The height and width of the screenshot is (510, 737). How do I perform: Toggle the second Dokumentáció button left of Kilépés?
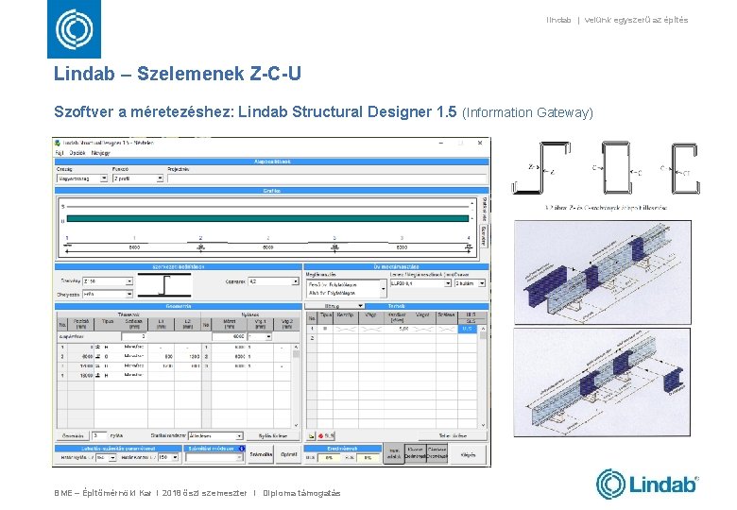437,453
